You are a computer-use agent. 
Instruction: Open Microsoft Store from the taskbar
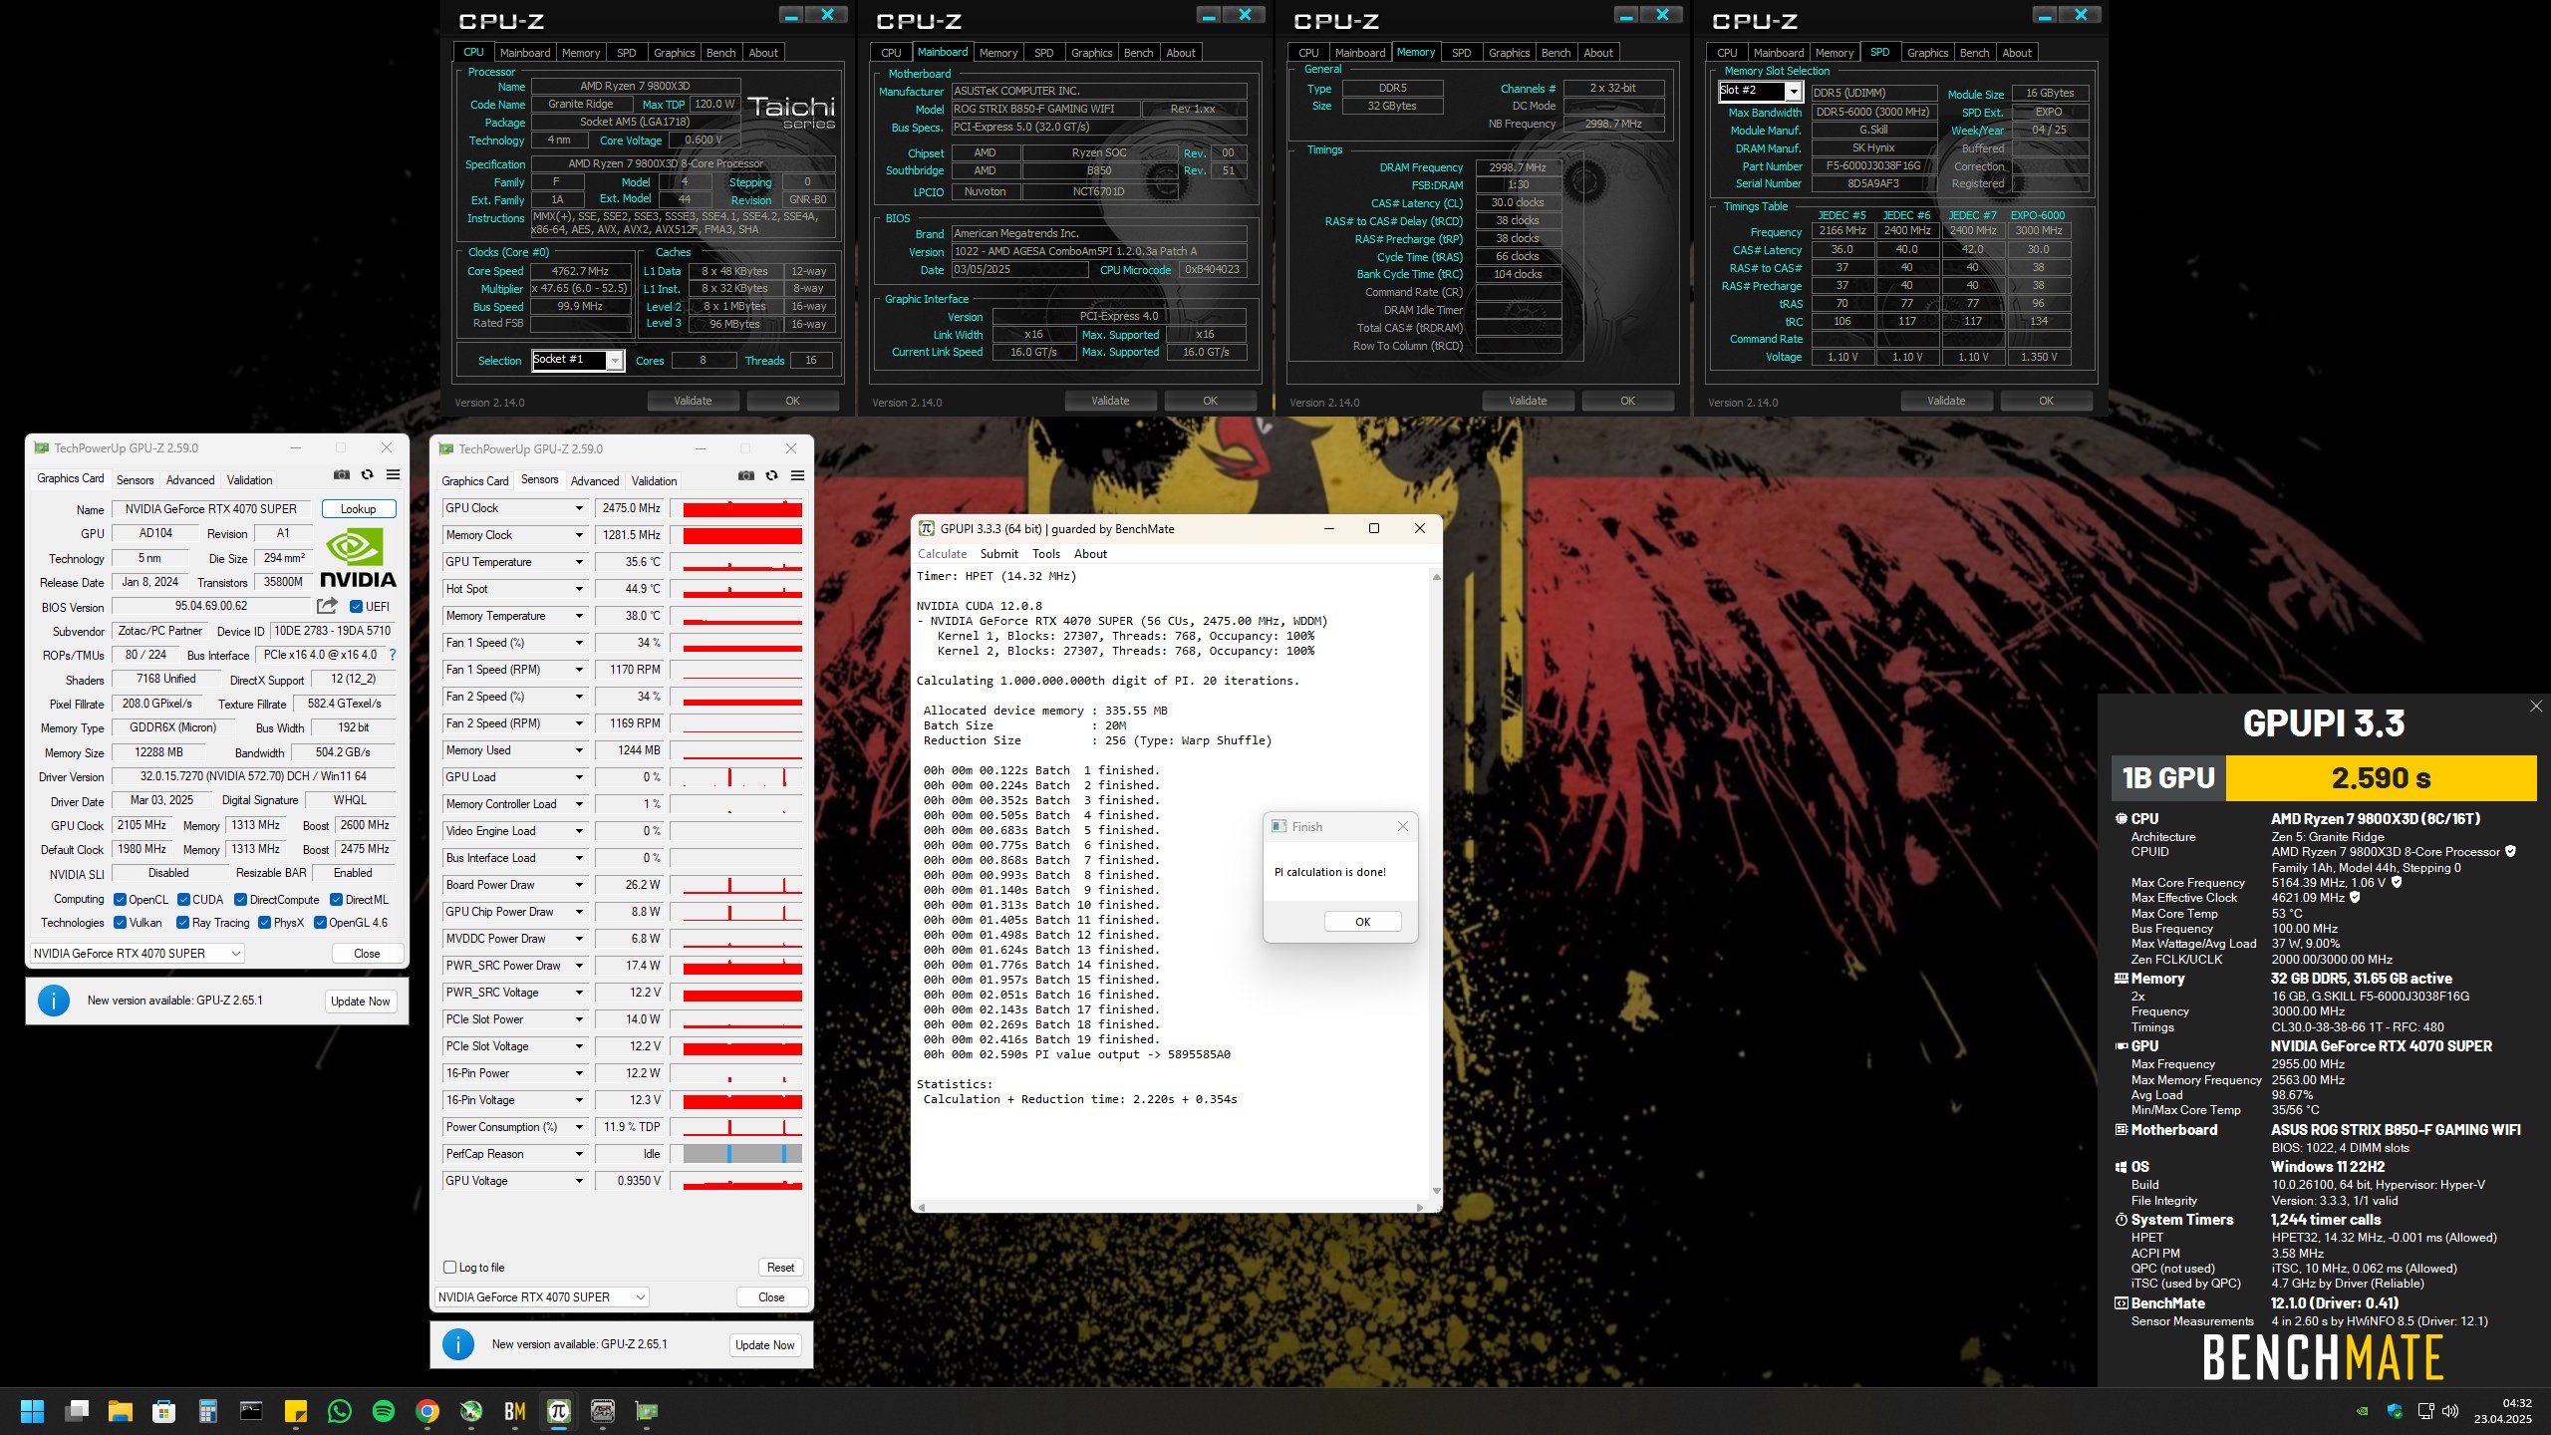[x=164, y=1411]
